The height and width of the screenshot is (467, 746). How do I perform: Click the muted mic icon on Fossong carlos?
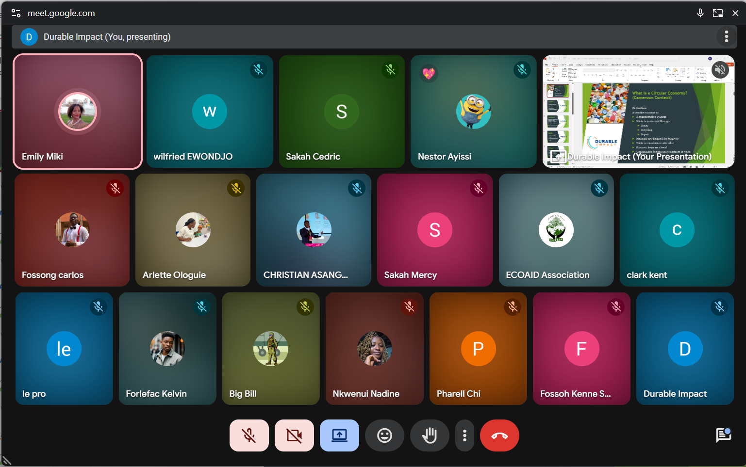click(x=115, y=188)
